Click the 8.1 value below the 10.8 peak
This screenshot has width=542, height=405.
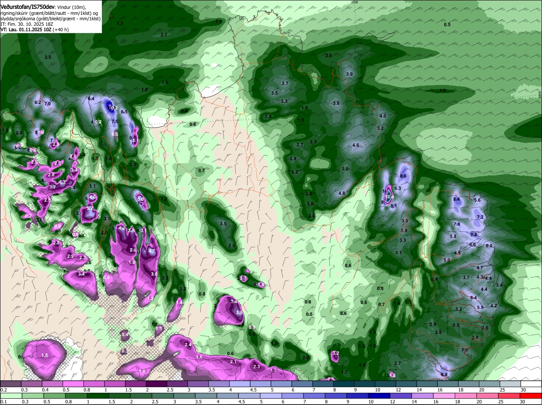(393, 206)
